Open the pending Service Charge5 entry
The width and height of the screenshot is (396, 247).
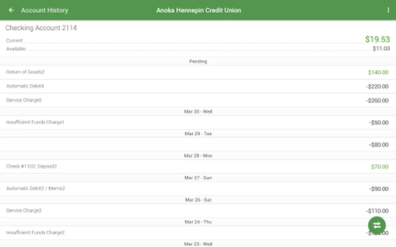coord(24,100)
